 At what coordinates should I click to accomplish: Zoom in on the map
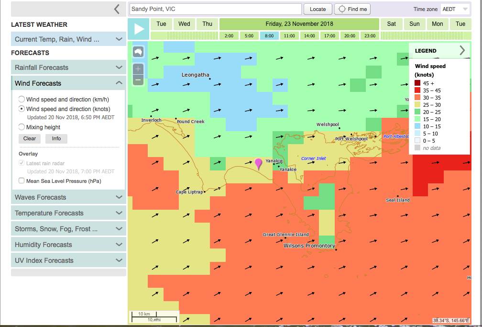pos(138,69)
